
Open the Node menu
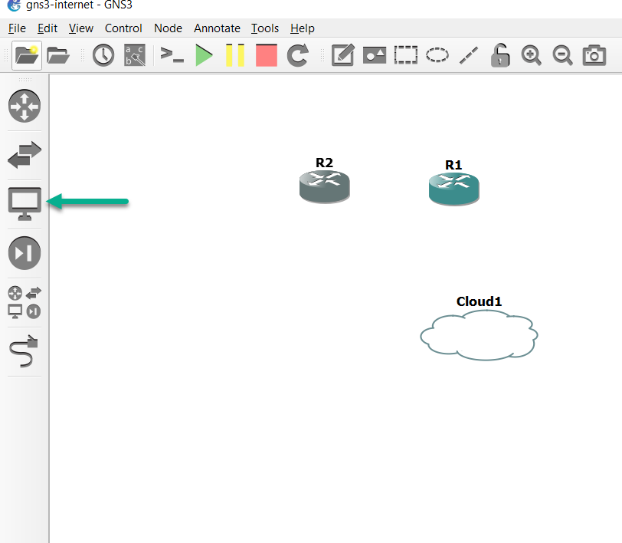tap(169, 28)
